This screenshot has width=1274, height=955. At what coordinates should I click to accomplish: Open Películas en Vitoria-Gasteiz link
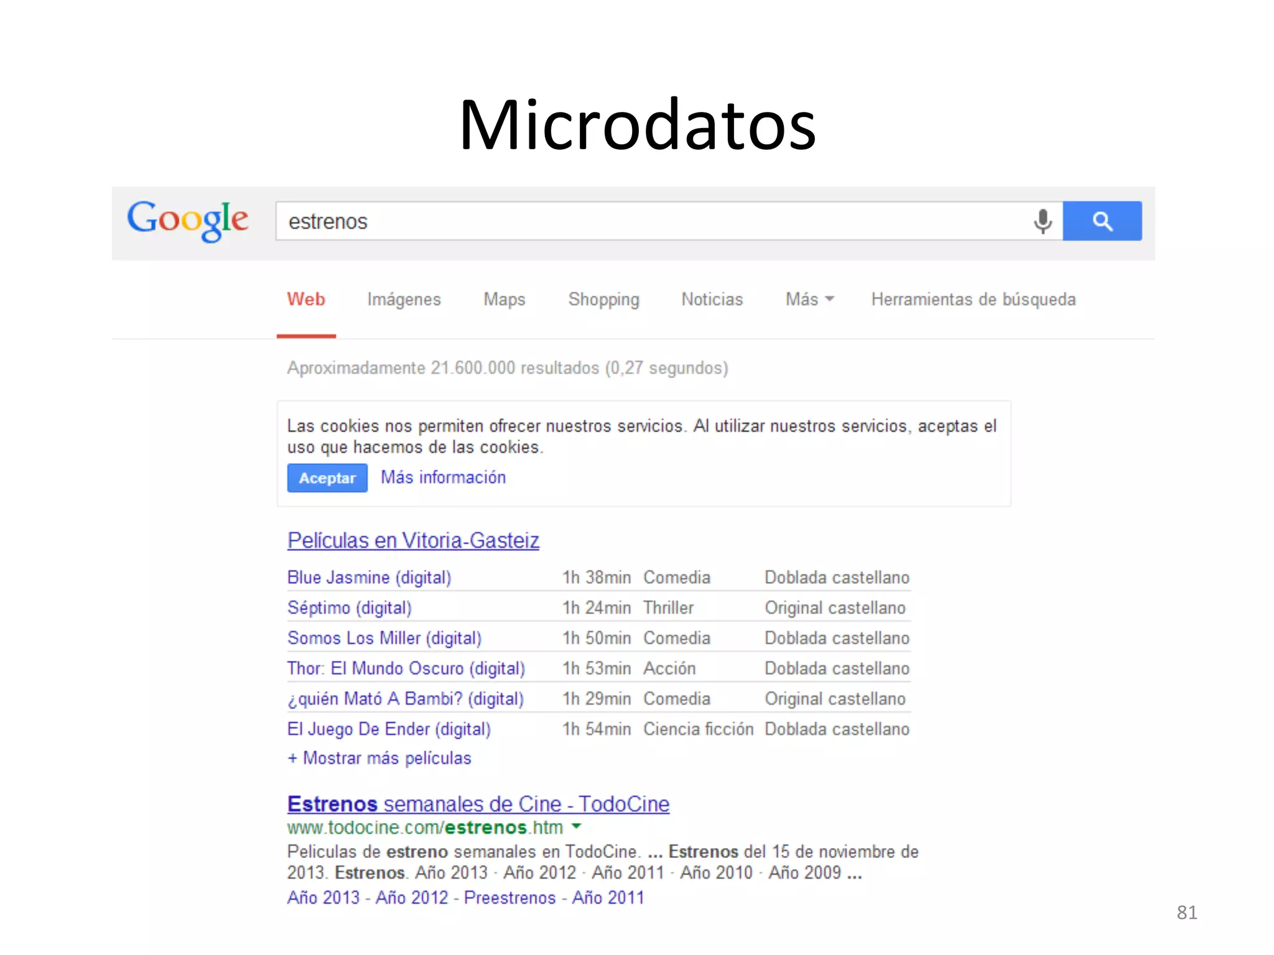(413, 540)
